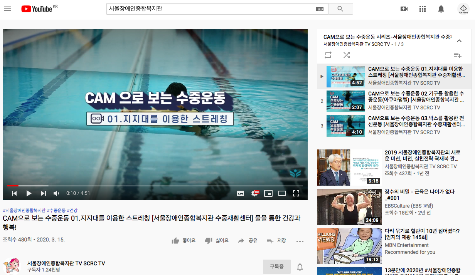The height and width of the screenshot is (275, 475).
Task: Open the 저장 save-to-playlist menu
Action: pos(276,241)
